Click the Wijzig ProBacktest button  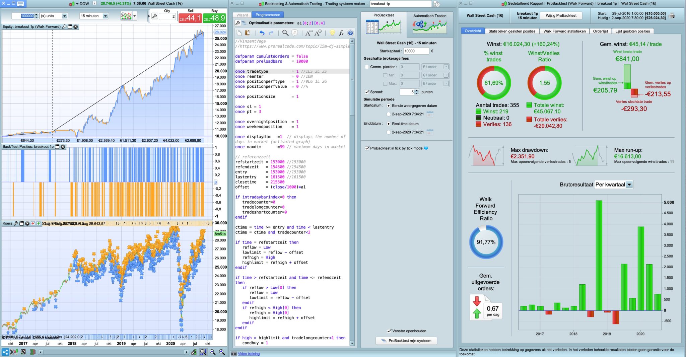point(561,16)
